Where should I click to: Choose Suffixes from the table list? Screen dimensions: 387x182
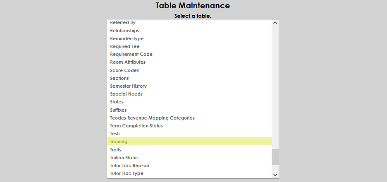coord(118,110)
